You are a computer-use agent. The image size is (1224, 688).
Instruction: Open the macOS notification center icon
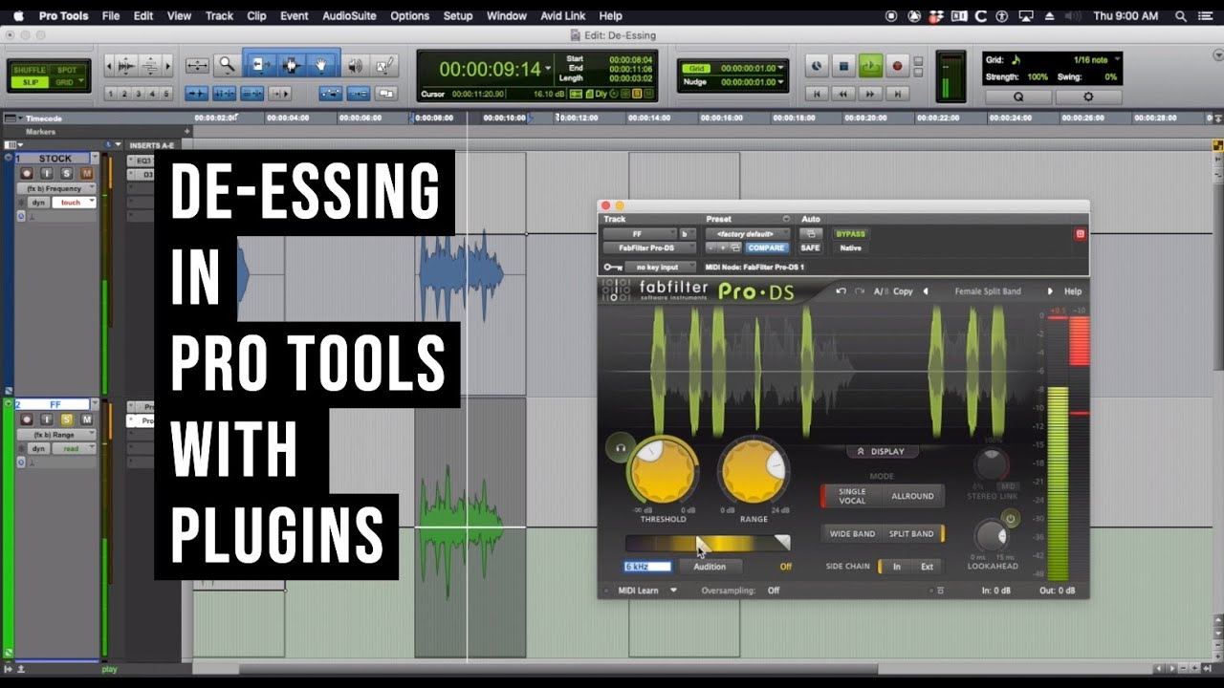click(1206, 16)
